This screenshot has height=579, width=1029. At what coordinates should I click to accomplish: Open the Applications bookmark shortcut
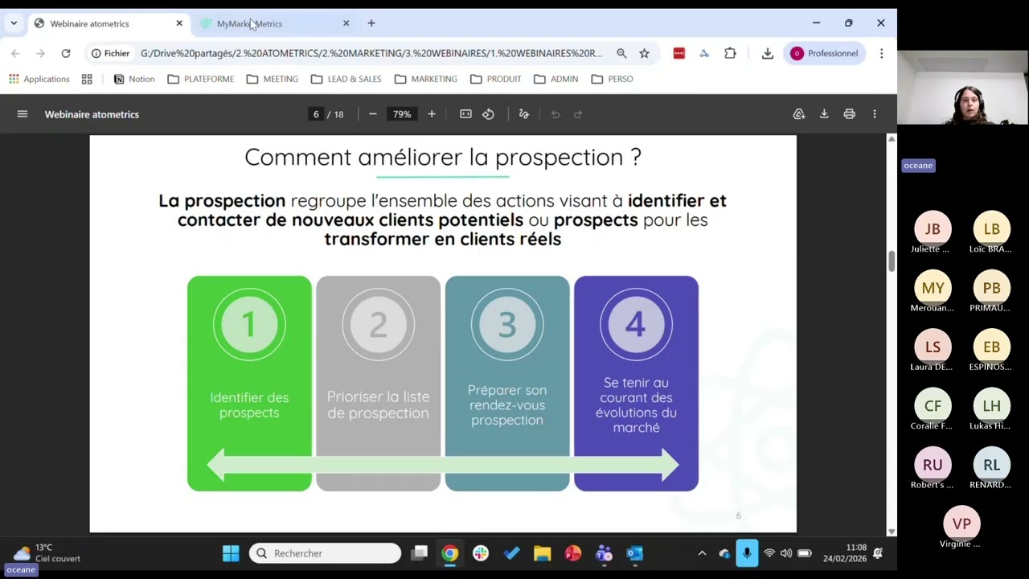pos(39,79)
